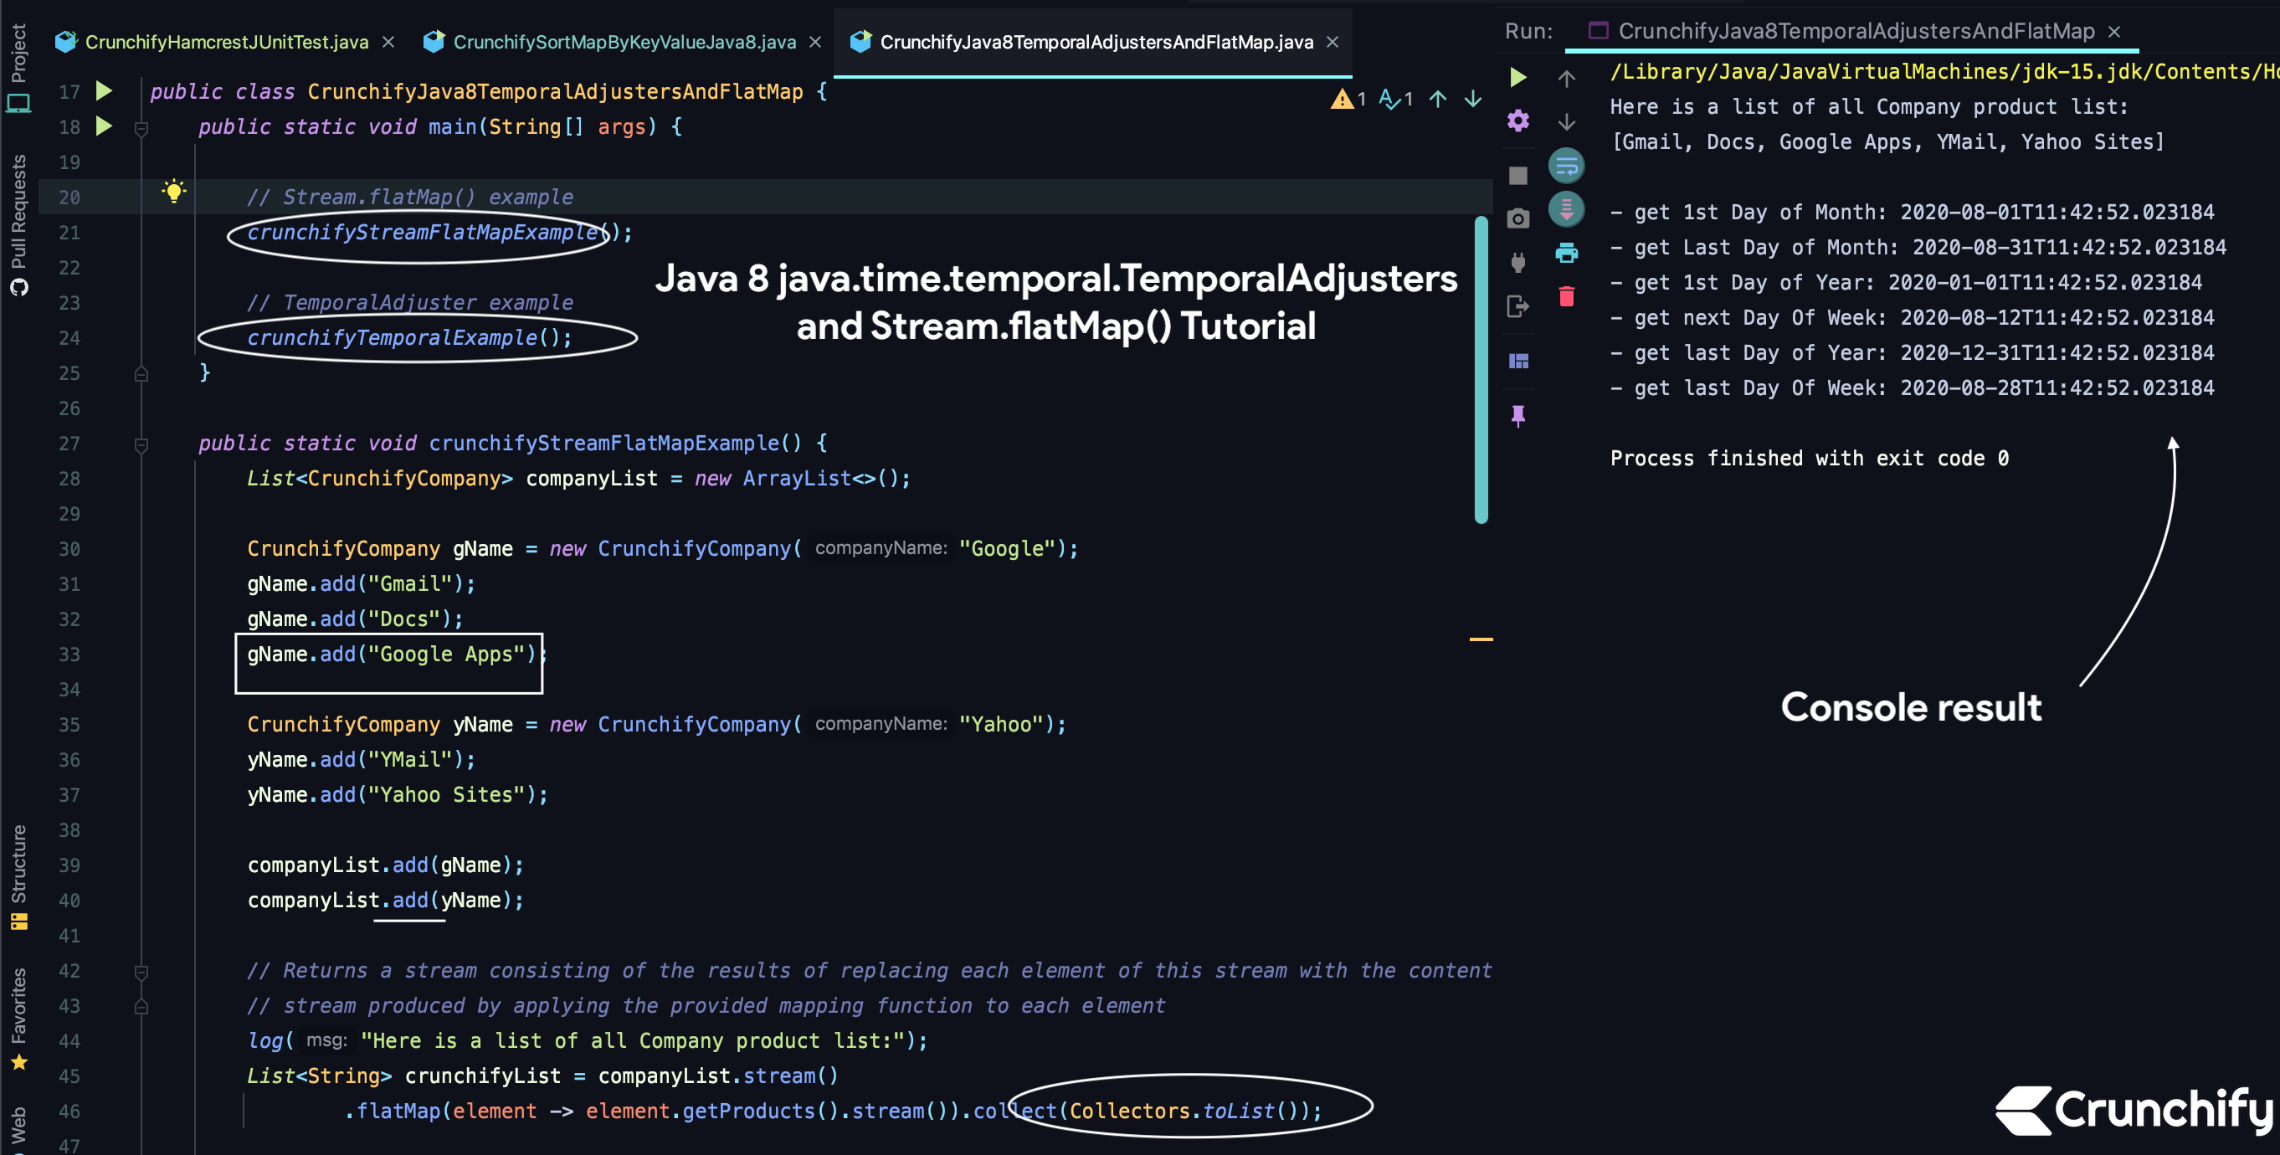The height and width of the screenshot is (1155, 2280).
Task: Run main class from gutter icon on line 17
Action: coord(103,91)
